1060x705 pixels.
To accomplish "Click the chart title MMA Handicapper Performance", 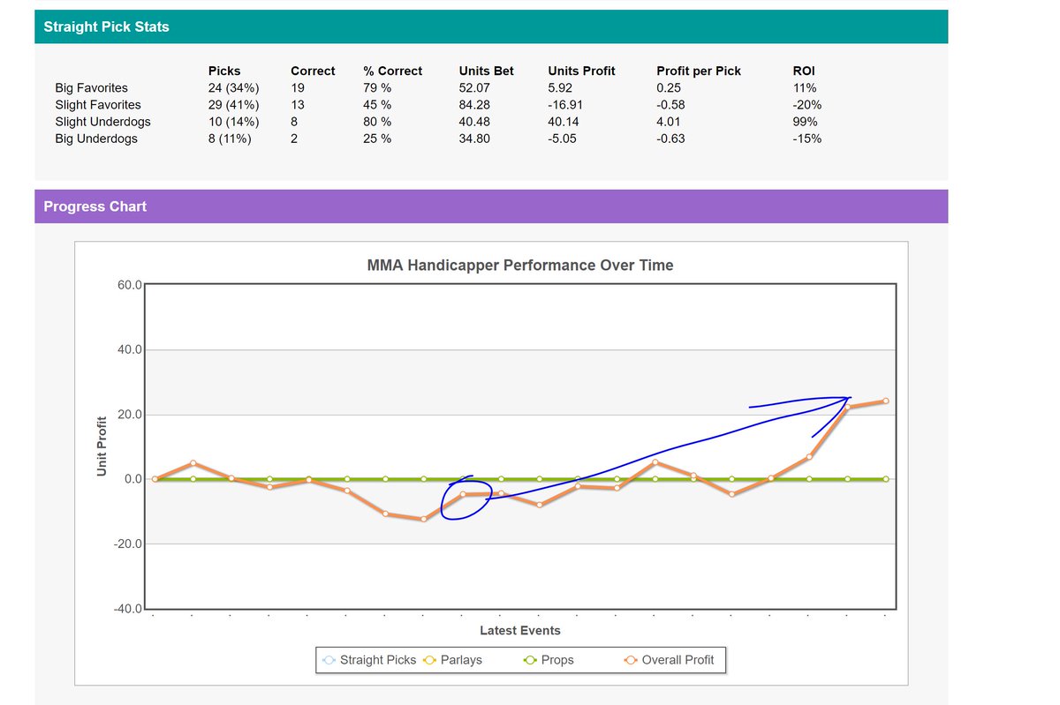I will [520, 265].
